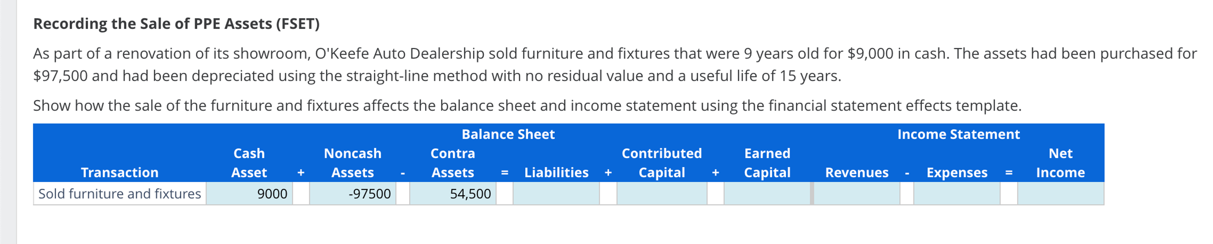This screenshot has height=244, width=1213.
Task: Select the Contributed Capital input cell
Action: point(662,193)
